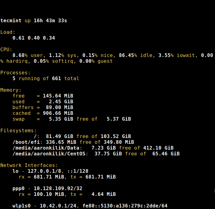Click the cached memory value 906.66 MiB
215x209 pixels.
58,113
